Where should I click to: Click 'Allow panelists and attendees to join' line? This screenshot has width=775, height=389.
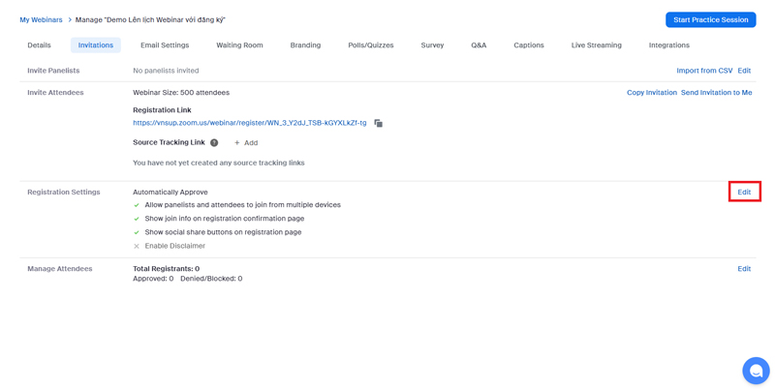tap(243, 205)
